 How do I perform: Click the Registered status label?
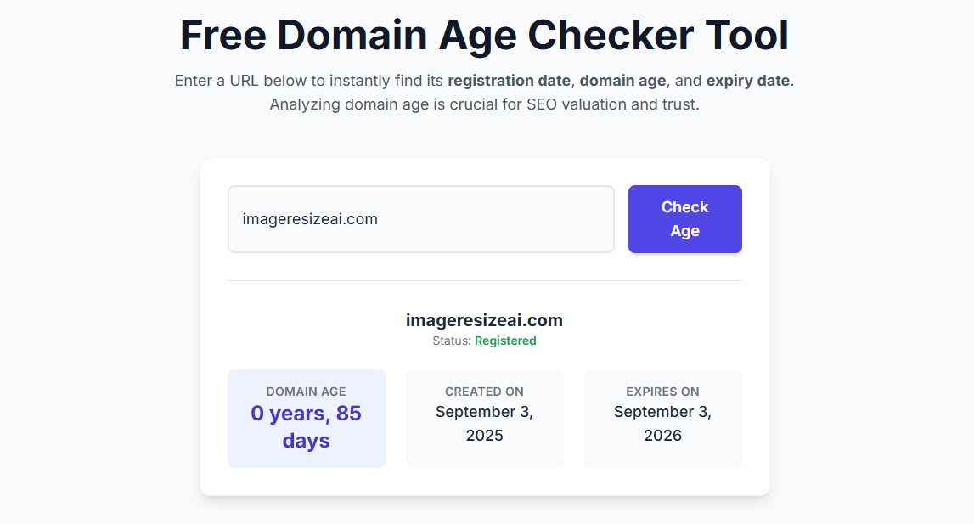(x=505, y=340)
